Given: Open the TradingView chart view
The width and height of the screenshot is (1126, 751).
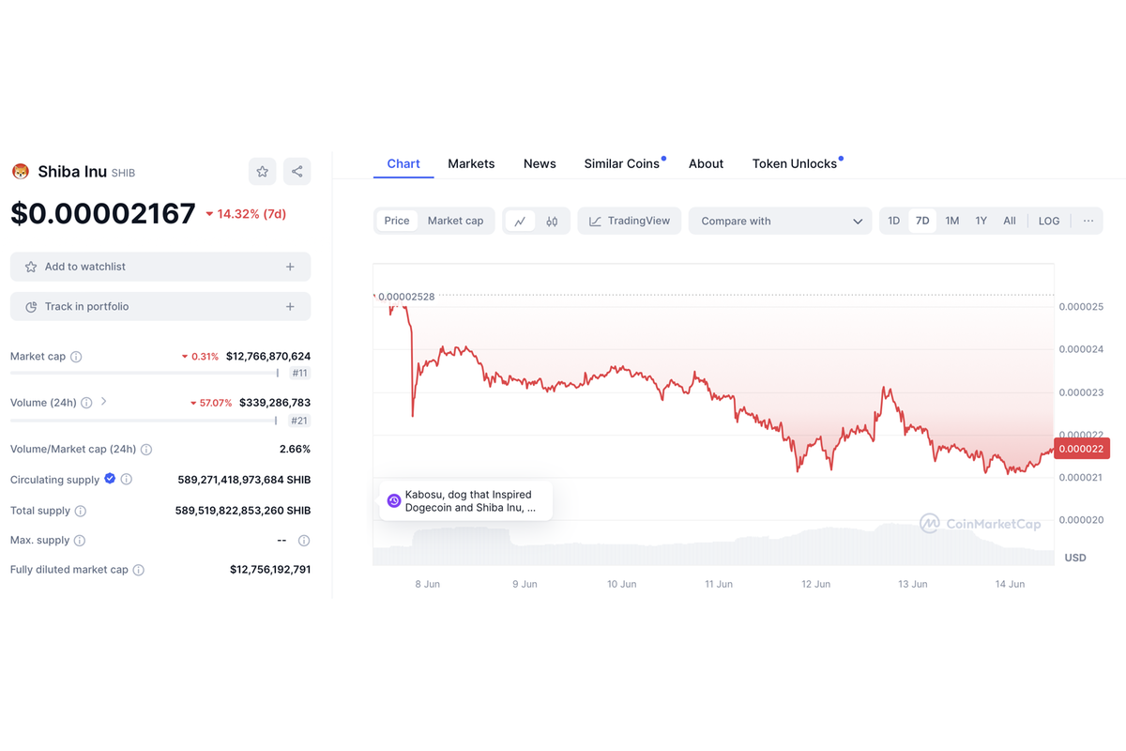Looking at the screenshot, I should coord(629,220).
